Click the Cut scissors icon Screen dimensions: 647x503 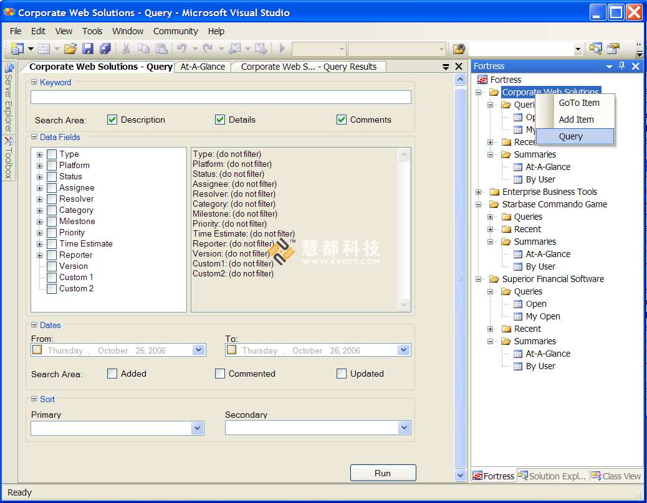pyautogui.click(x=126, y=49)
